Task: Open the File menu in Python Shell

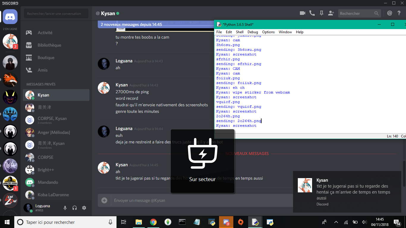Action: click(219, 32)
